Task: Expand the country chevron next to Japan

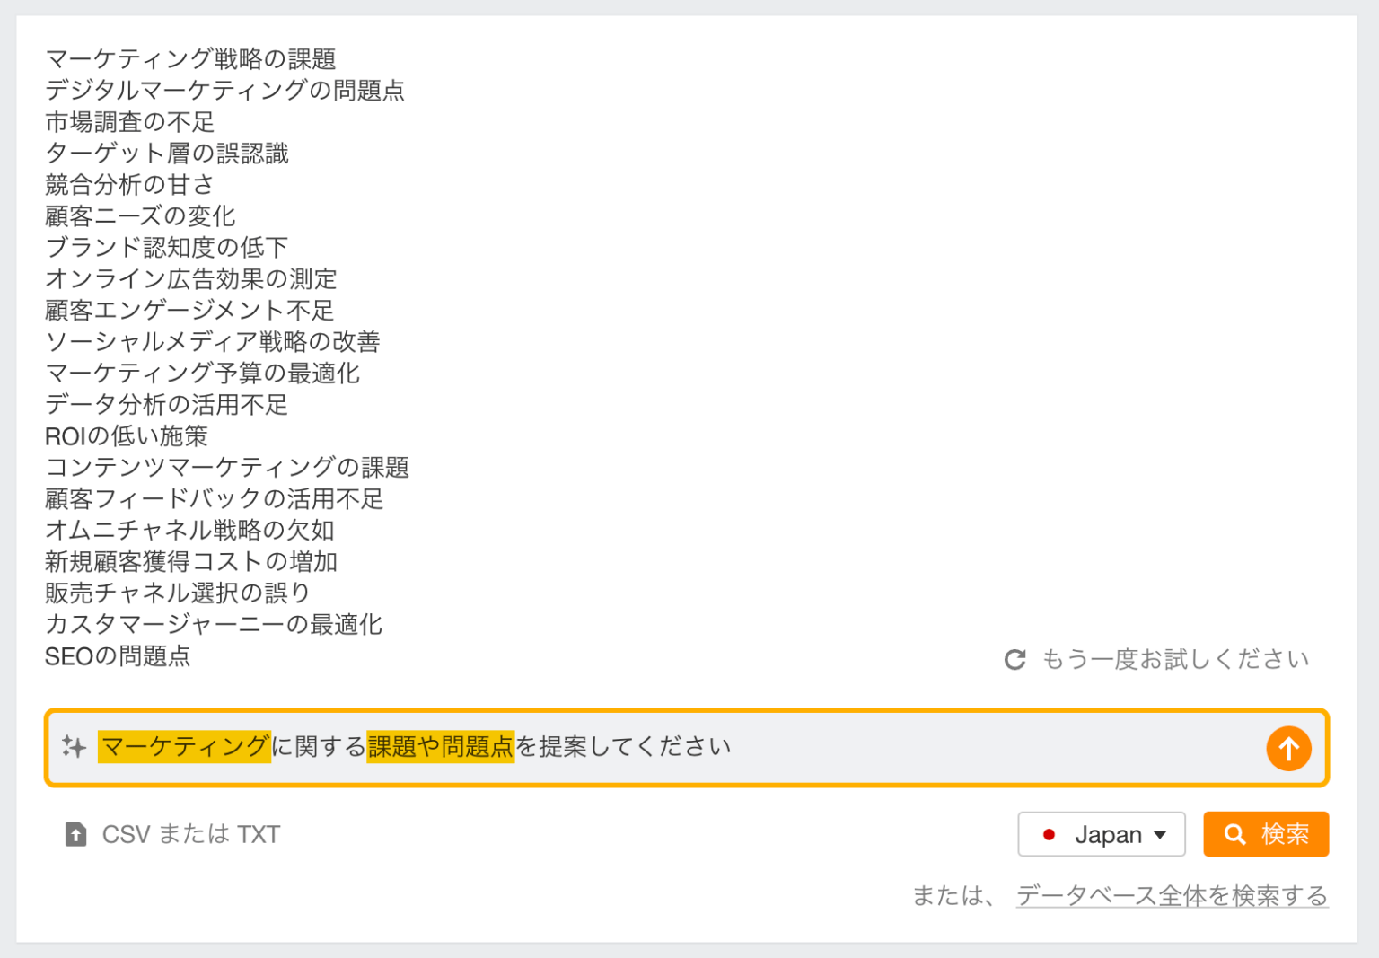Action: click(x=1161, y=835)
